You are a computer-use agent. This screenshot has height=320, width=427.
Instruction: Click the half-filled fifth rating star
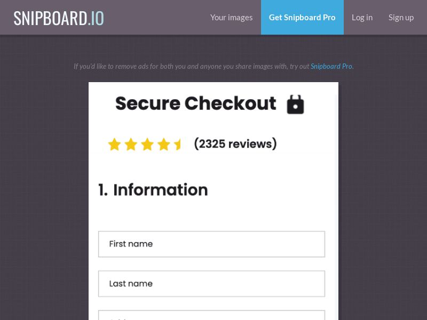(177, 144)
